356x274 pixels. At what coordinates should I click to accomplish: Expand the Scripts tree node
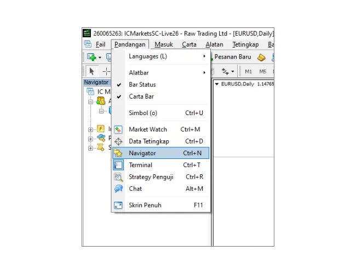coord(90,148)
